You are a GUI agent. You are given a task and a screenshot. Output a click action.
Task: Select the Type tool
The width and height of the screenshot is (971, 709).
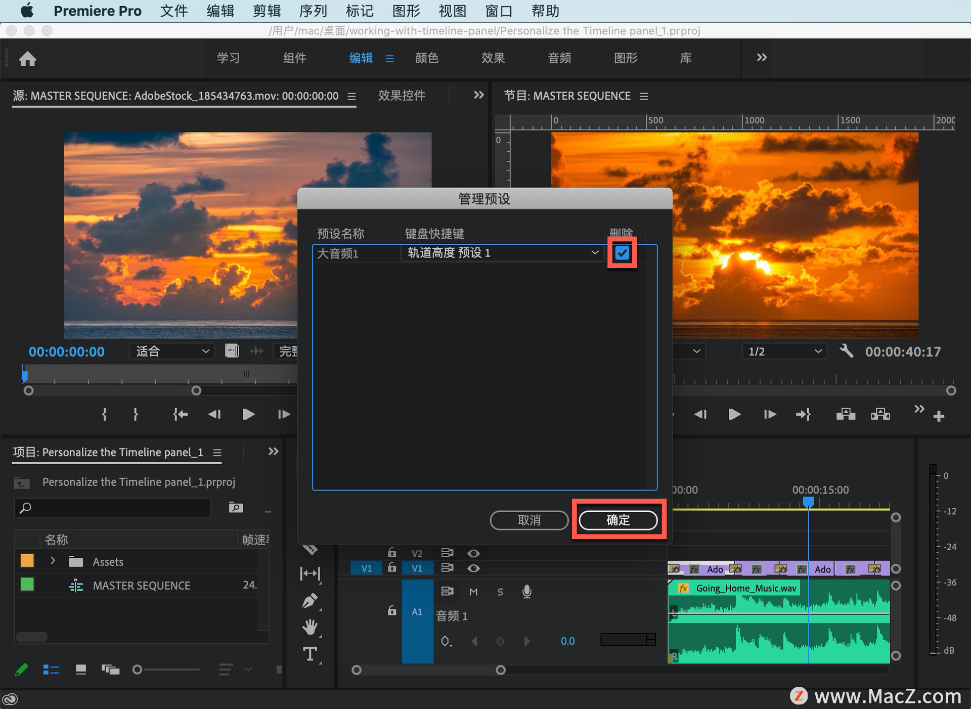point(310,654)
